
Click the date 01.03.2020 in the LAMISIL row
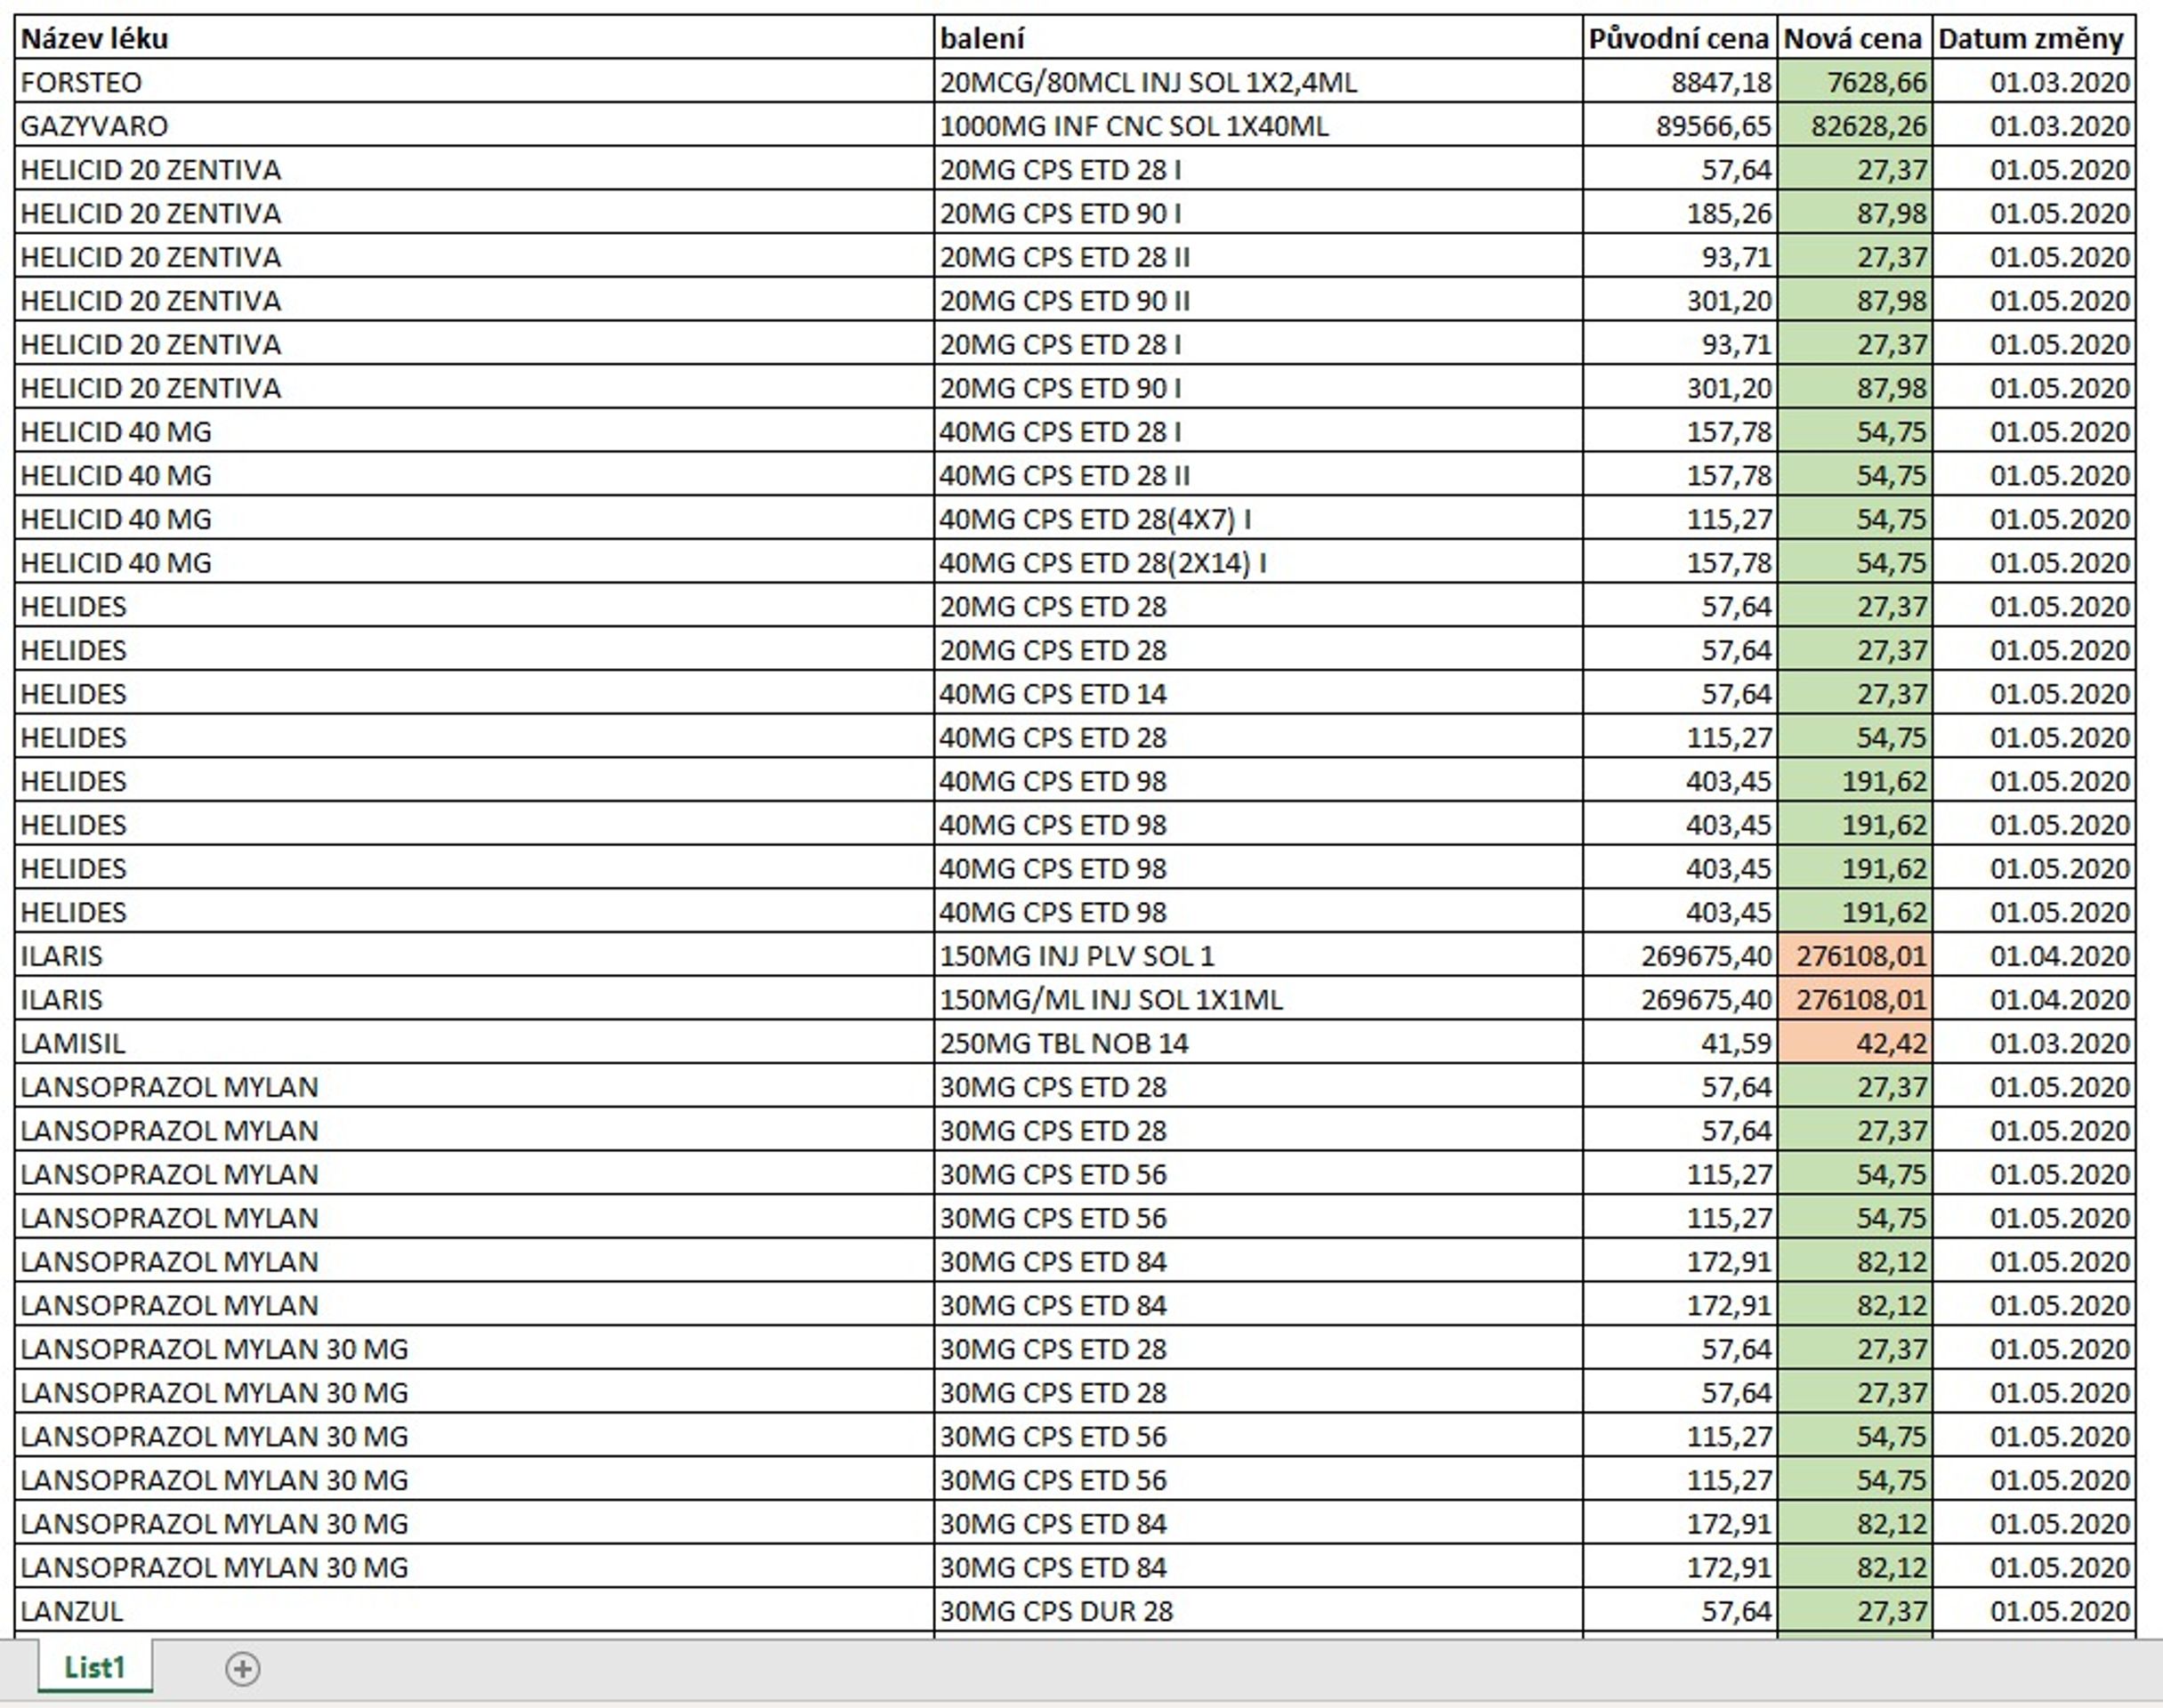(x=2034, y=1043)
